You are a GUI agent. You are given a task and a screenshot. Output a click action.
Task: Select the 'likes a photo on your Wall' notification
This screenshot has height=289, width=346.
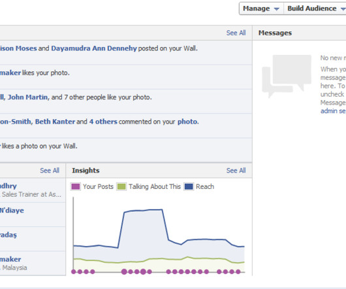pos(126,150)
